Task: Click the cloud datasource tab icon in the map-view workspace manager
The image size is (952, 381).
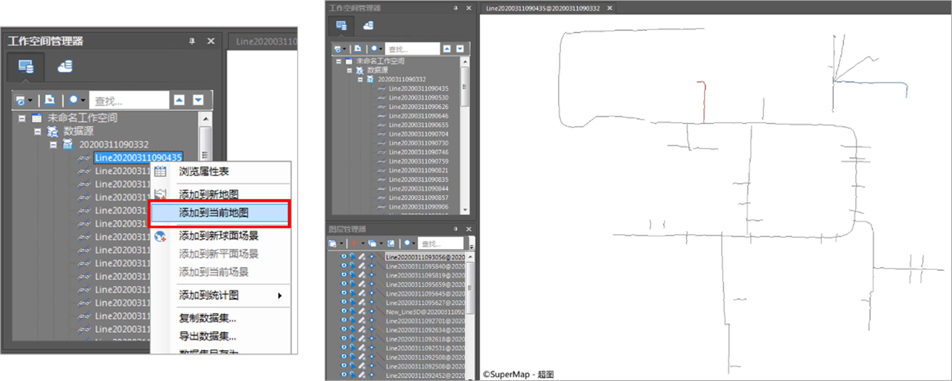Action: [x=368, y=26]
